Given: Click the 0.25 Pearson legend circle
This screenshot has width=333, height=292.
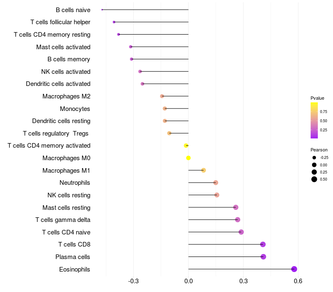Looking at the screenshot, I should point(314,172).
